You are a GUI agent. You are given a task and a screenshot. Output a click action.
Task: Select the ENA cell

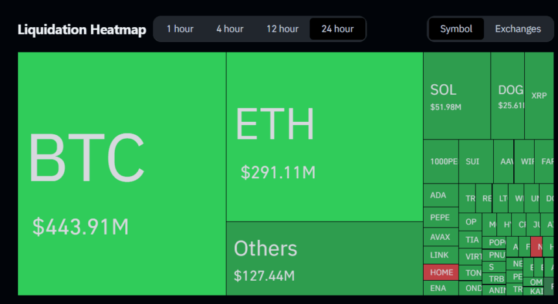tap(441, 288)
